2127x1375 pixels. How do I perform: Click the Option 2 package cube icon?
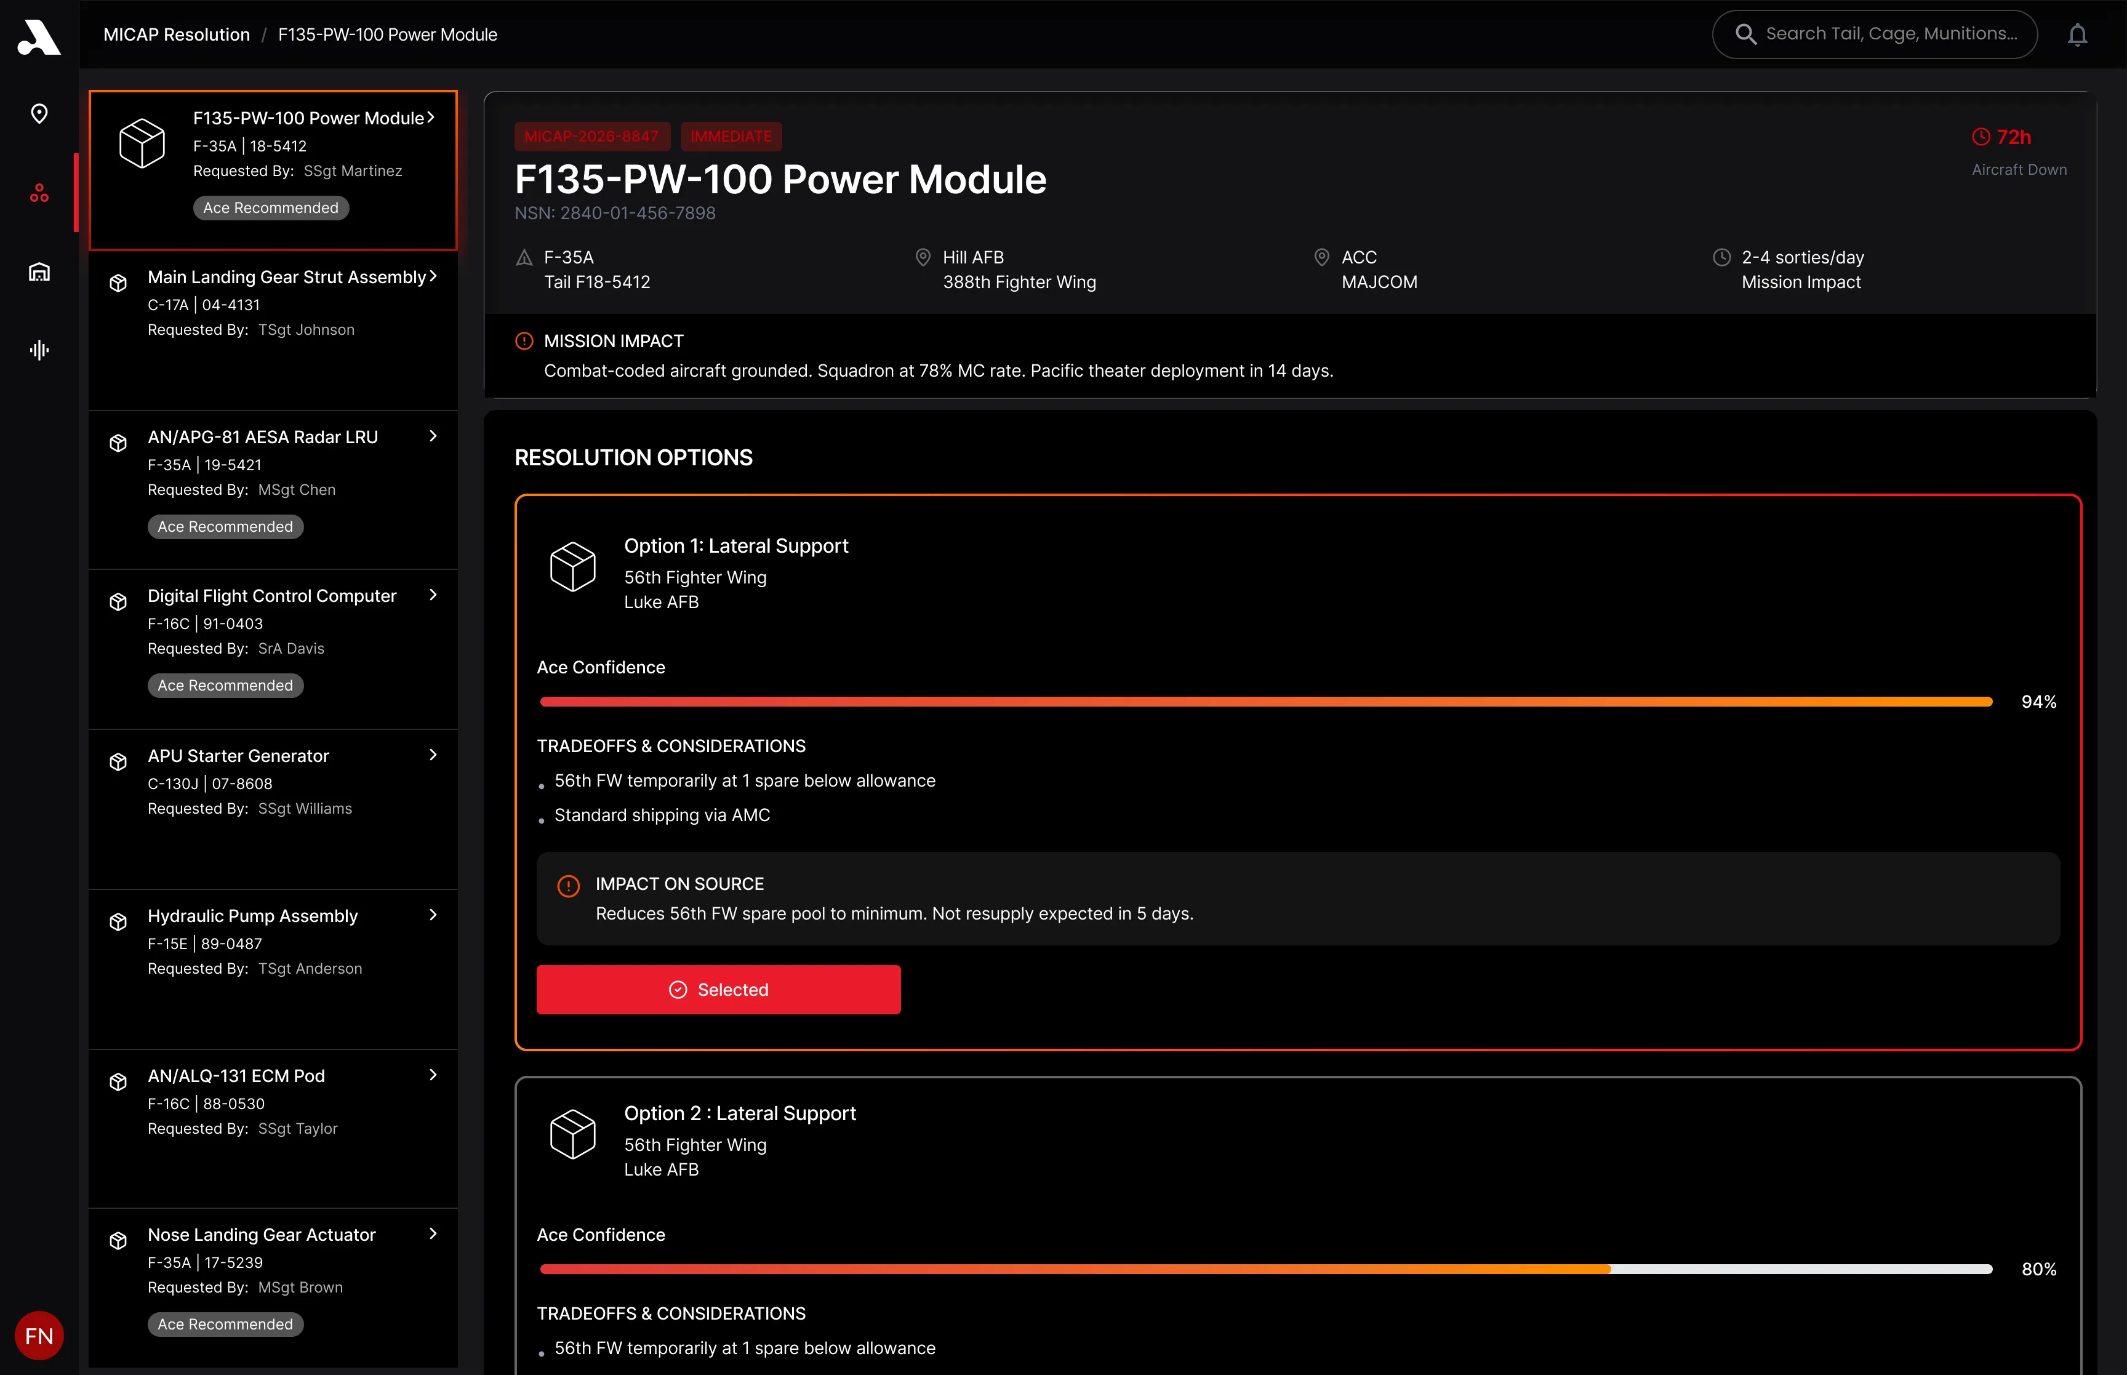point(572,1134)
